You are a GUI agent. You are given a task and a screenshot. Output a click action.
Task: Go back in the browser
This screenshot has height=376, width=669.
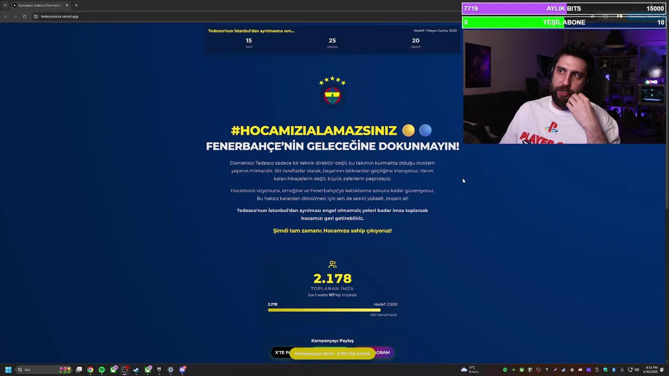point(6,16)
